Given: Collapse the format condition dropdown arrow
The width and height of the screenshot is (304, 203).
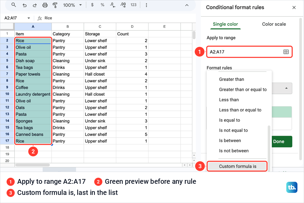Looking at the screenshot, I should (286, 88).
